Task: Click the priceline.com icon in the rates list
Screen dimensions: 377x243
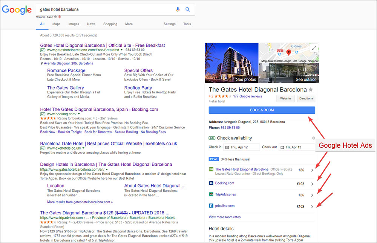Action: [211, 206]
